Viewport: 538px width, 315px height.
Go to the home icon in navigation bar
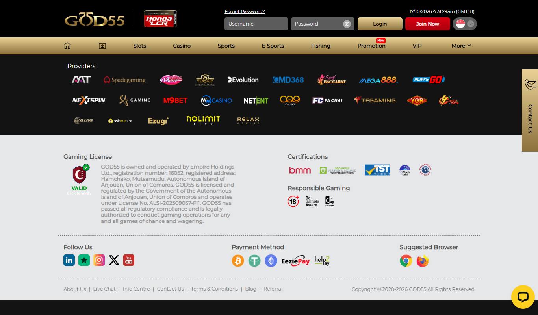coord(67,46)
